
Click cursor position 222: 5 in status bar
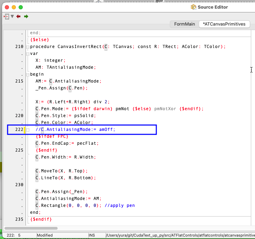coord(14,235)
